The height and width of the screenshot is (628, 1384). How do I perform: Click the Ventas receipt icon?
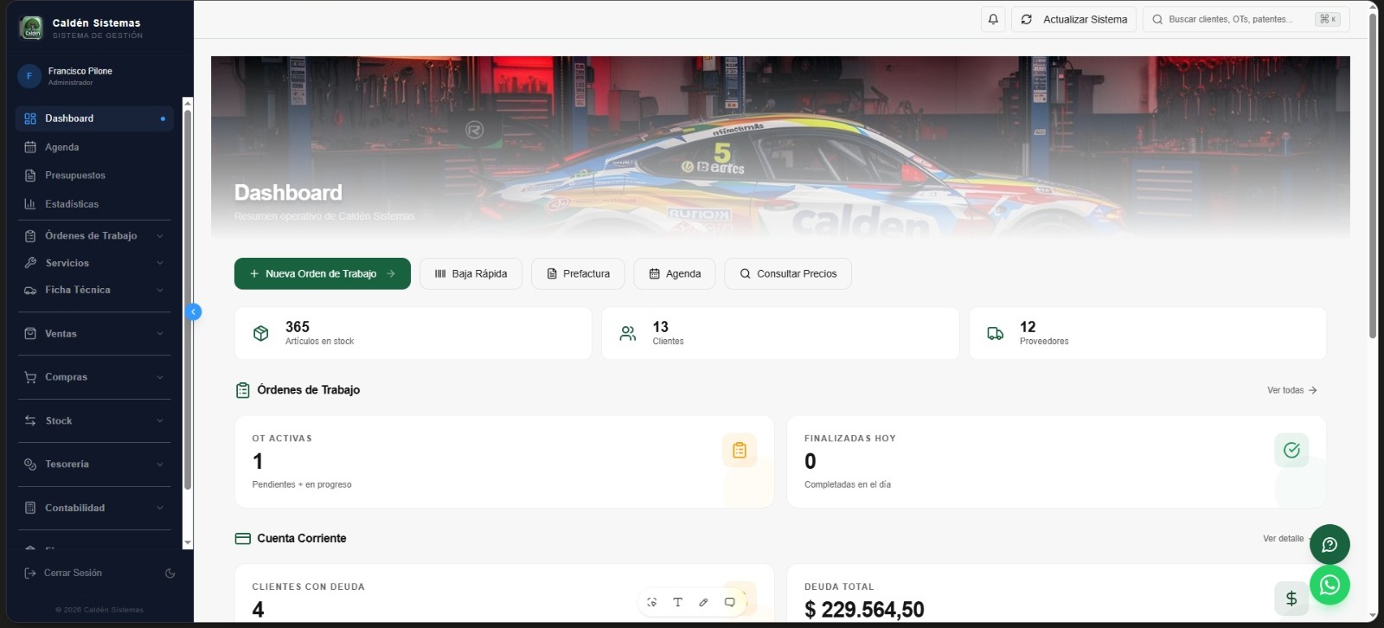point(30,334)
